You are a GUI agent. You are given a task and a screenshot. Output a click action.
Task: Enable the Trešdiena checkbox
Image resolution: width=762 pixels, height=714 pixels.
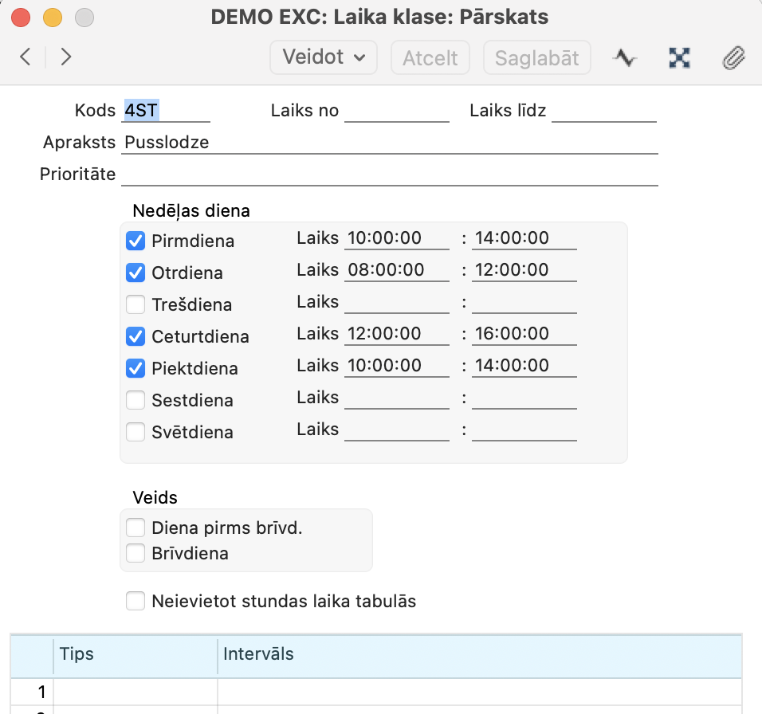(x=136, y=304)
